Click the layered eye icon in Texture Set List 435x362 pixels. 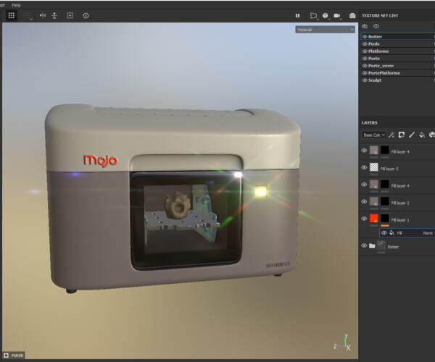pyautogui.click(x=365, y=26)
